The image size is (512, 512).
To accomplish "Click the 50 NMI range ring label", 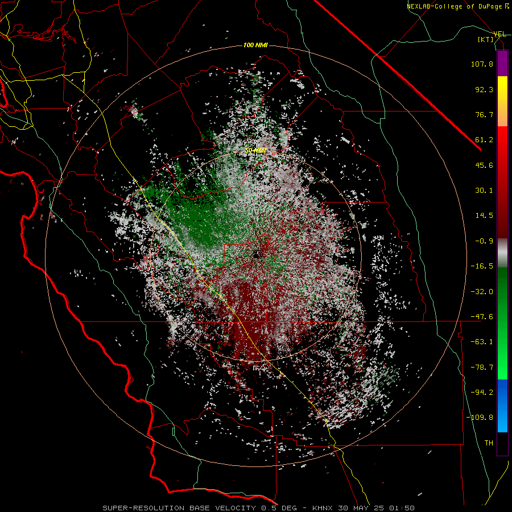I will pos(255,150).
